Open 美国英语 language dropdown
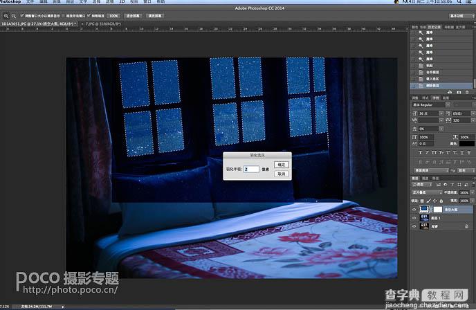476x310 pixels. point(430,170)
